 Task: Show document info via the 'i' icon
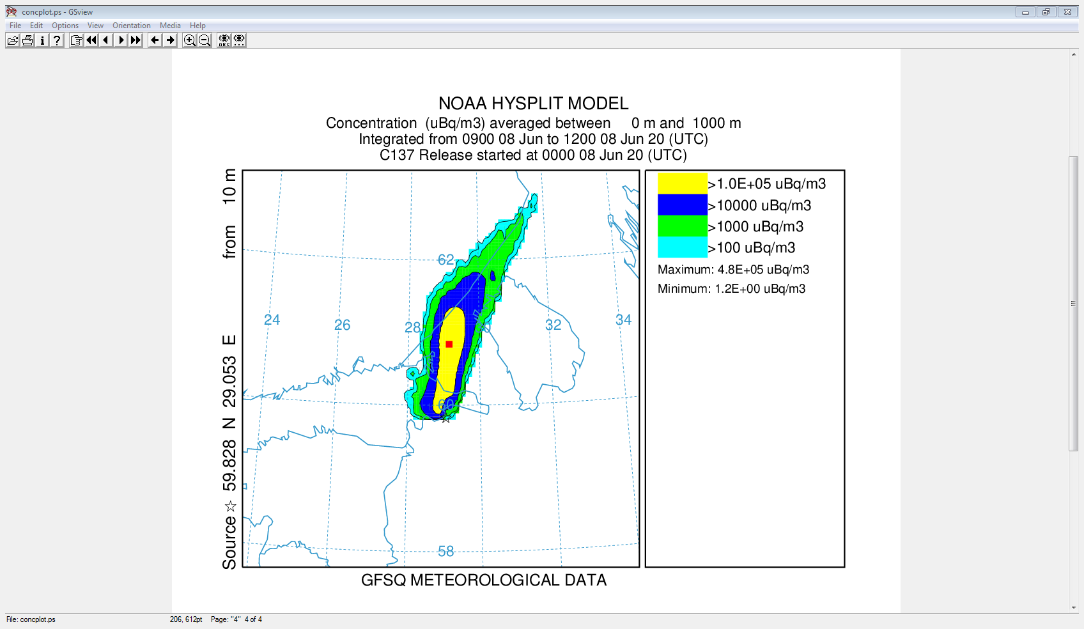pyautogui.click(x=42, y=40)
